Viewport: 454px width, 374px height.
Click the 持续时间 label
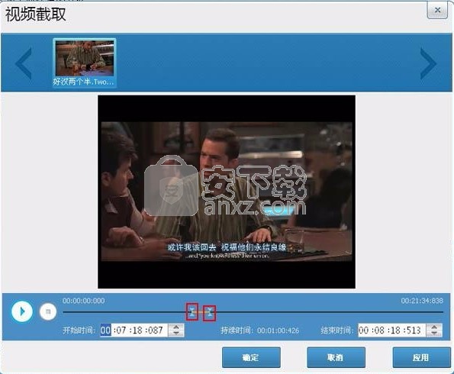[x=237, y=330]
